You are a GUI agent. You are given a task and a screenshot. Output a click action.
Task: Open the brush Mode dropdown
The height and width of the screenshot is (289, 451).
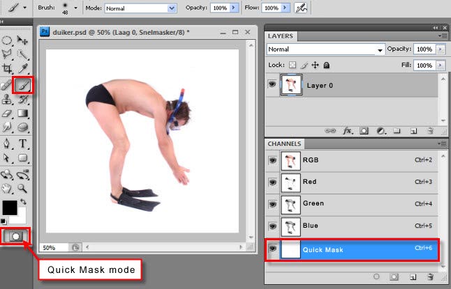click(x=140, y=8)
